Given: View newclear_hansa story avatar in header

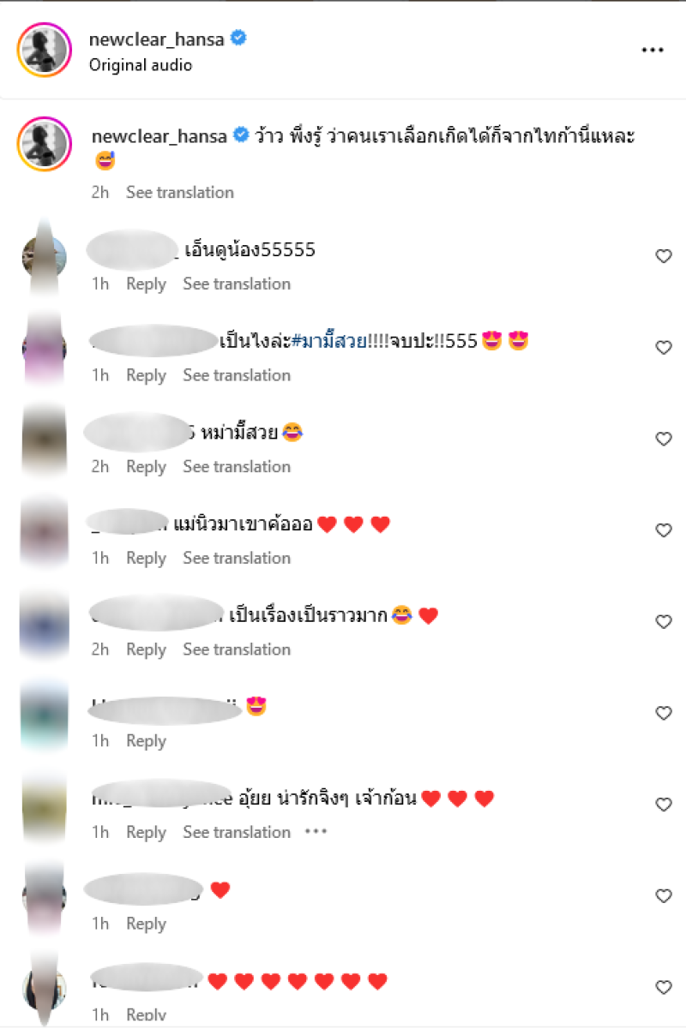Looking at the screenshot, I should click(x=44, y=51).
